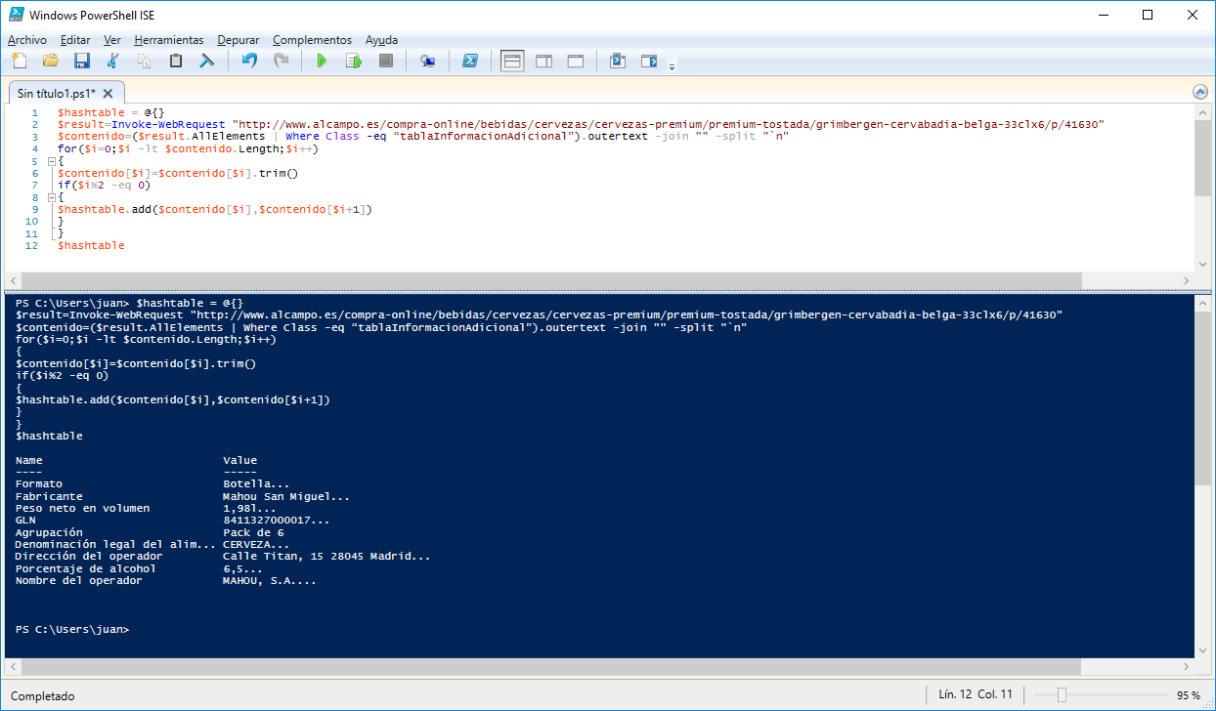Click the Mahou San Miguel... value
The width and height of the screenshot is (1216, 711).
[286, 496]
